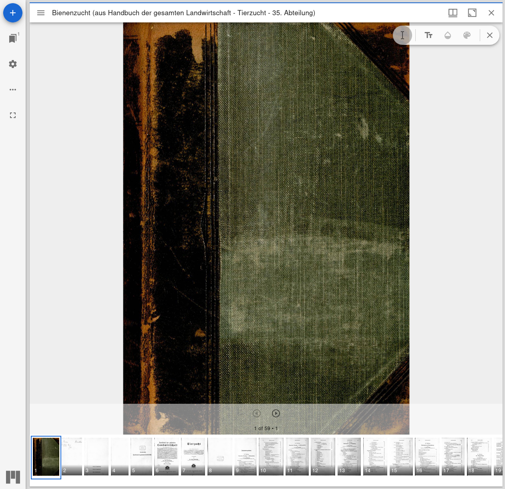Select thumbnail number 5
The image size is (505, 489).
[x=141, y=457]
